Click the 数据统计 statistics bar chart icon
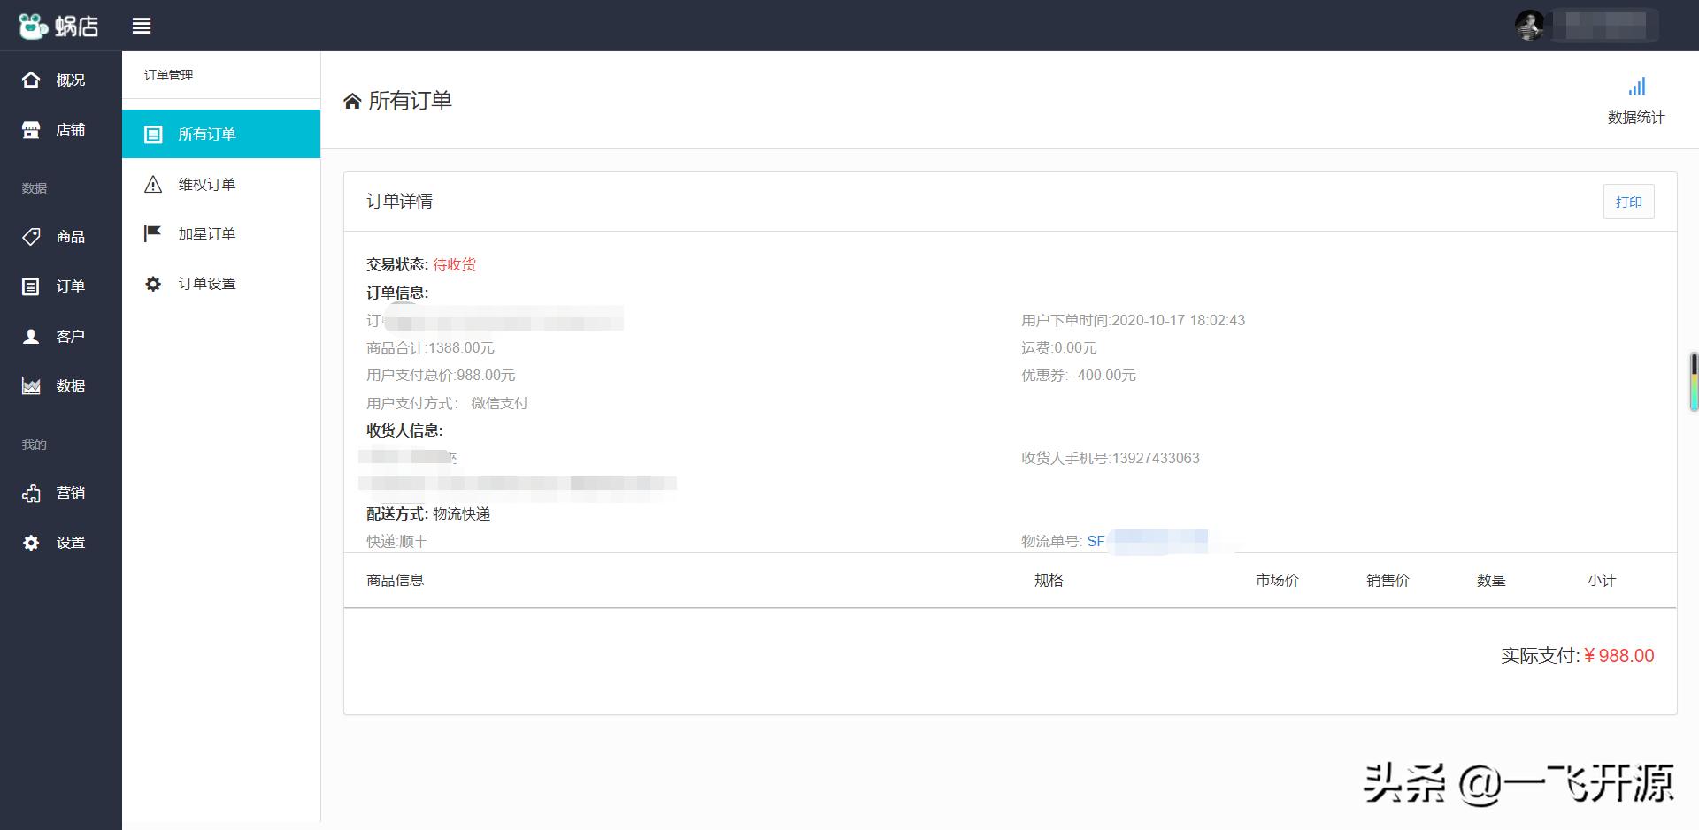This screenshot has width=1699, height=830. 1636,86
